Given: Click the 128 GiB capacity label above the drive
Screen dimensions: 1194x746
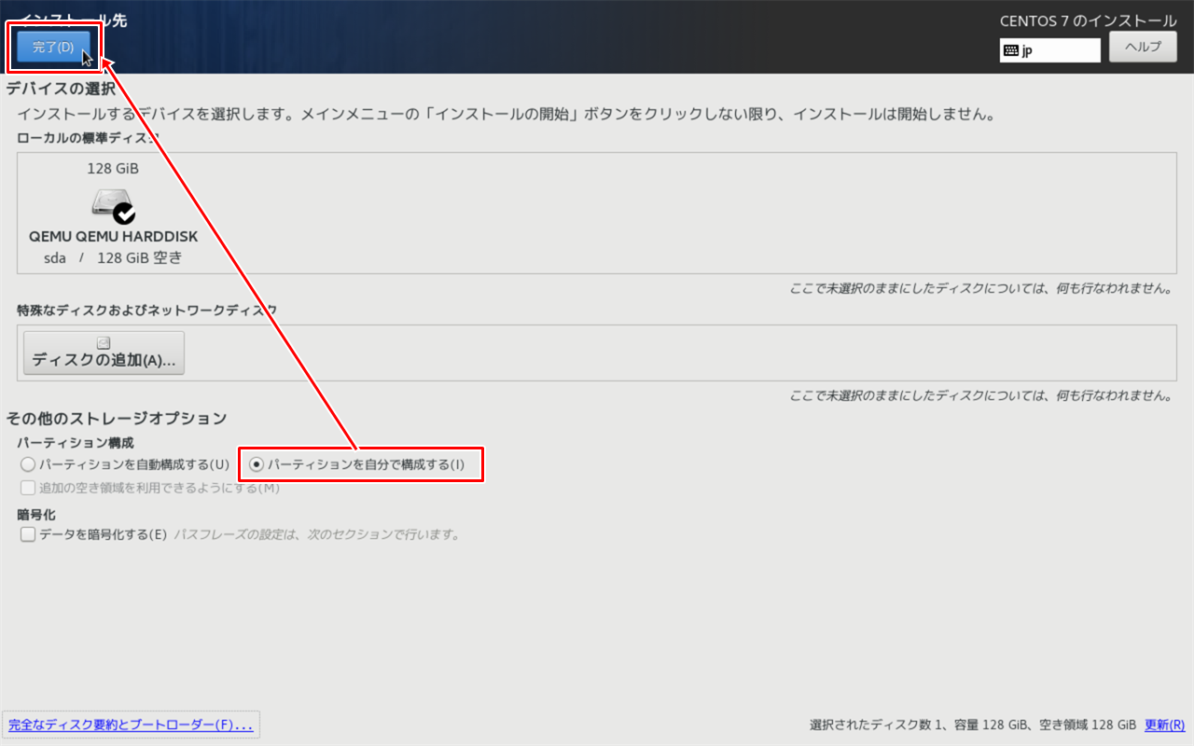Looking at the screenshot, I should pos(112,168).
